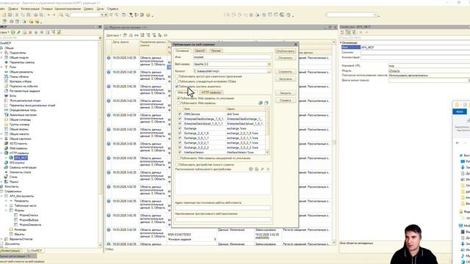Image resolution: width=470 pixels, height=264 pixels.
Task: Click Корневой URL field in Properties panel
Action: pos(429,65)
